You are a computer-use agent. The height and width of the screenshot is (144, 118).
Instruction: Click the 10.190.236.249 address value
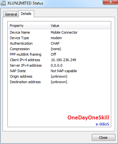pyautogui.click(x=64, y=60)
